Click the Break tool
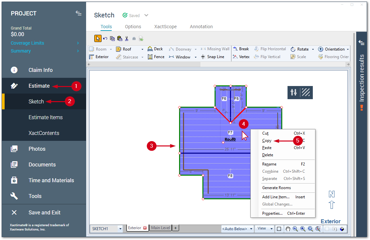The height and width of the screenshot is (240, 370). point(241,49)
